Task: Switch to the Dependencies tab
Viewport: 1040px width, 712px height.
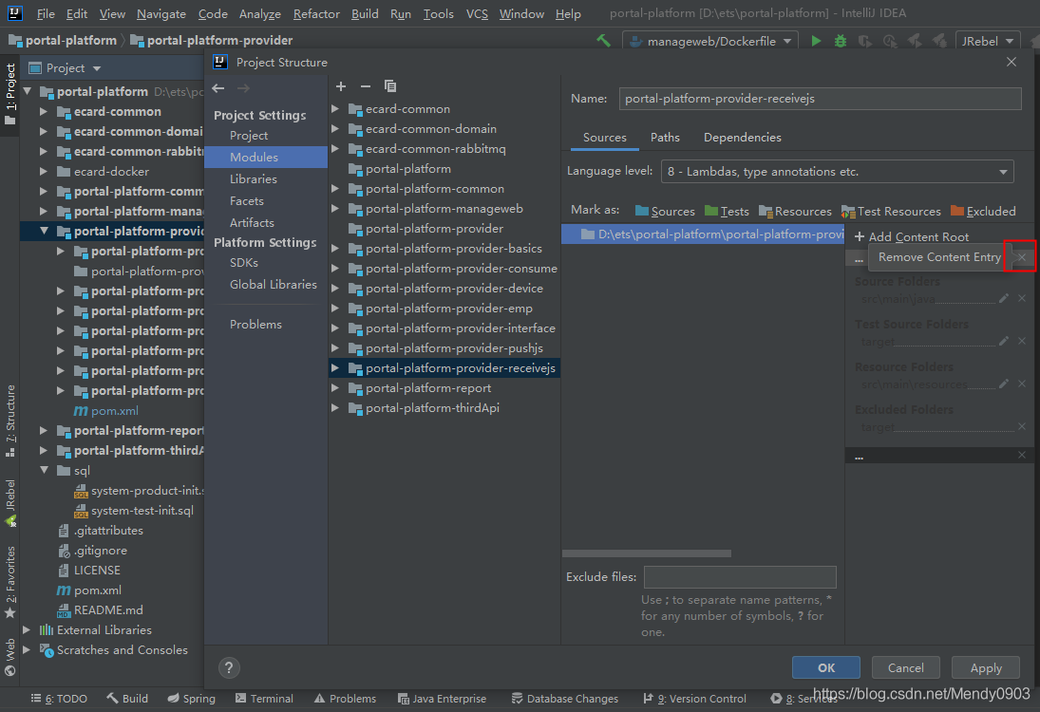Action: [742, 138]
